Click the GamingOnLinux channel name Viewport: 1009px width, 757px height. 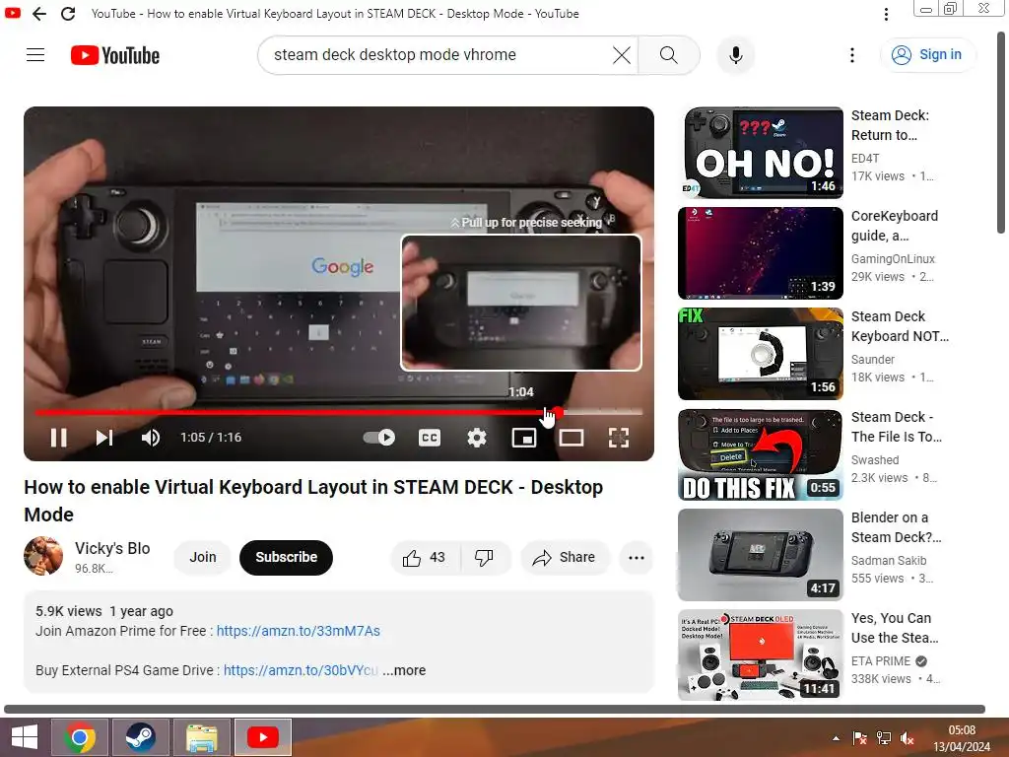tap(893, 259)
